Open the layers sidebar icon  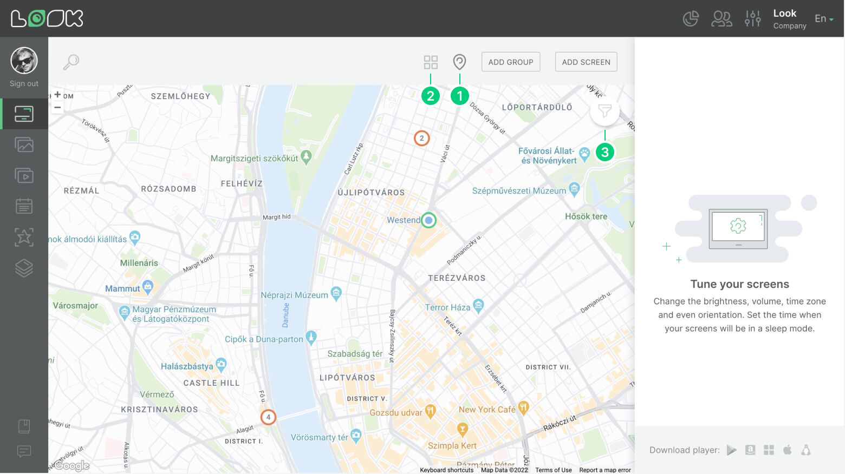(x=24, y=268)
